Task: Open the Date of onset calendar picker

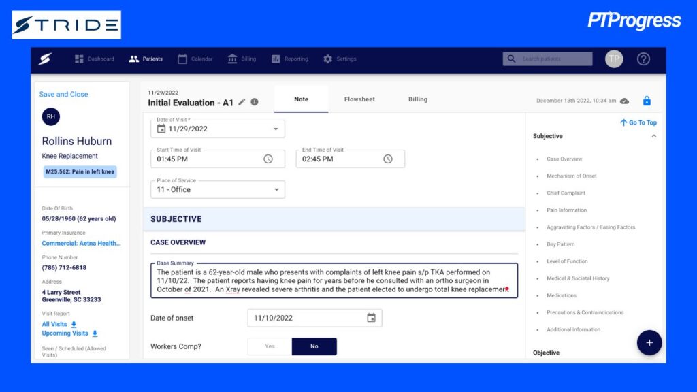Action: click(x=371, y=318)
